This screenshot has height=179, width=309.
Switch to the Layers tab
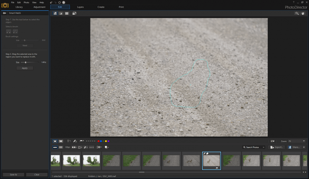[x=80, y=7]
